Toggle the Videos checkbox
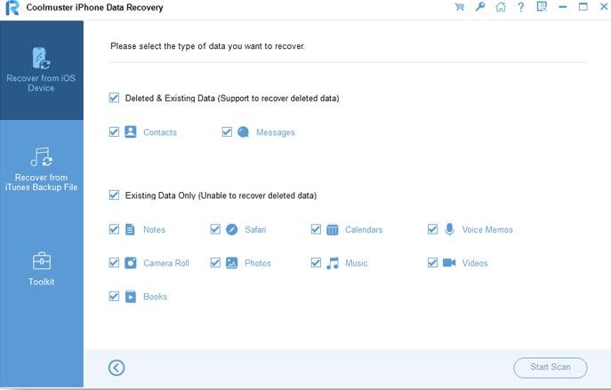This screenshot has width=611, height=390. tap(432, 263)
